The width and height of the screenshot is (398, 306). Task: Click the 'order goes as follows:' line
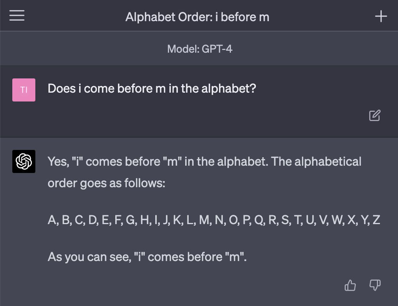click(106, 183)
